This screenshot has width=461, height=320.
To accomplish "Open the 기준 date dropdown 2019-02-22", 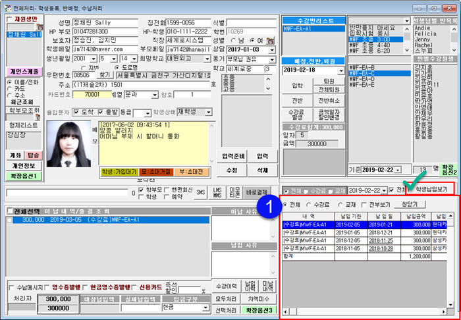I will point(398,170).
